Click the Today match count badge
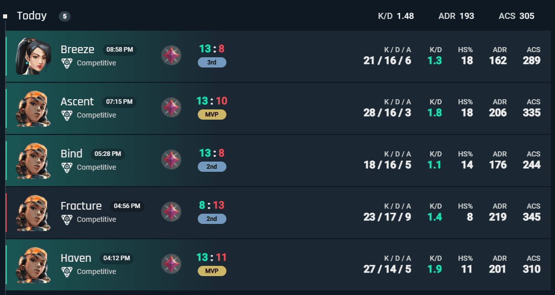555x295 pixels. 64,16
